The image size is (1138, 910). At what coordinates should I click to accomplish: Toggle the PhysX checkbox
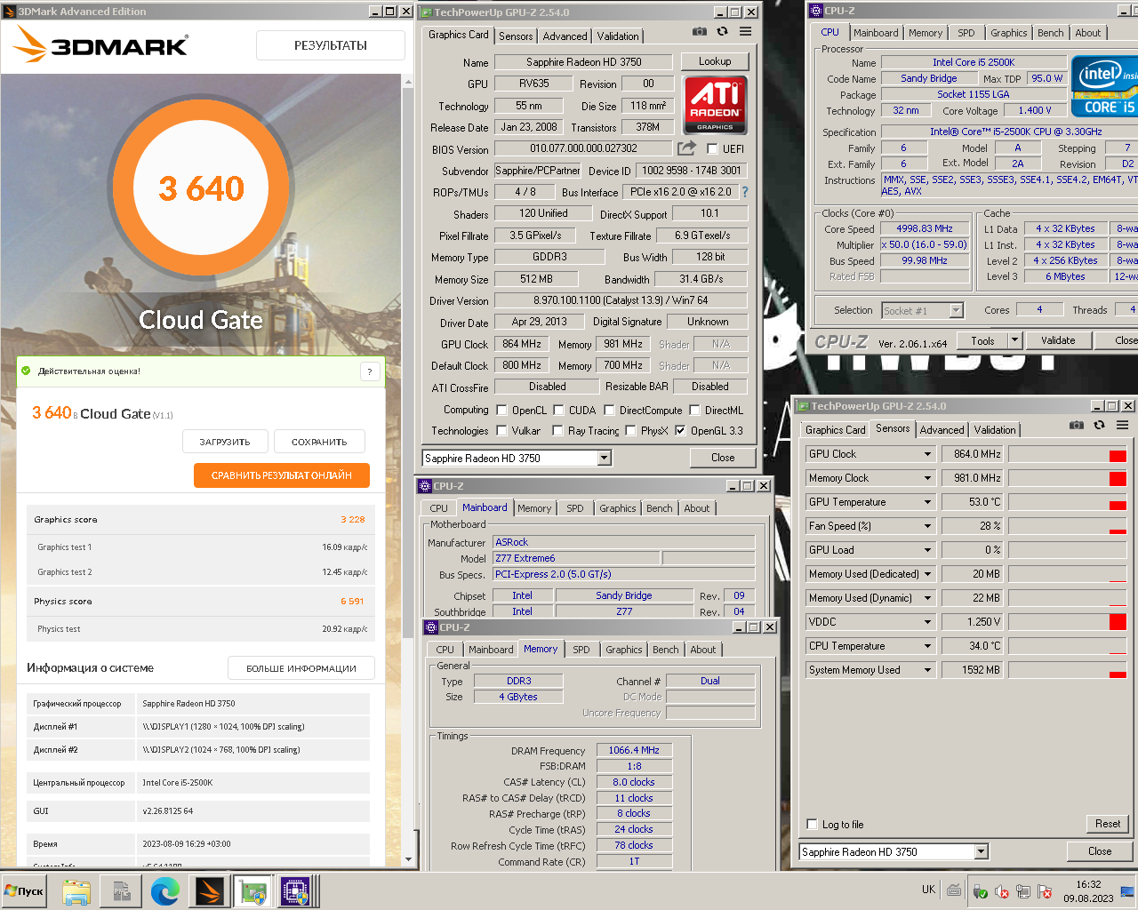point(630,431)
